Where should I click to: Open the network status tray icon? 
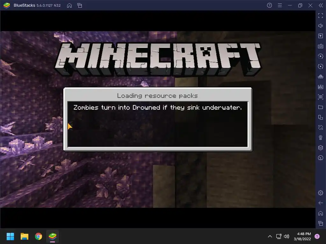point(279,236)
